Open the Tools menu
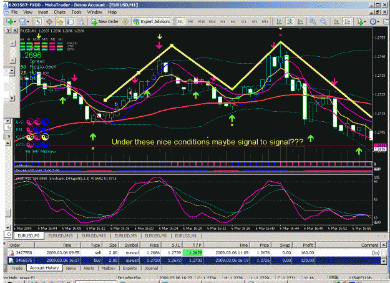This screenshot has height=283, width=390. coord(76,12)
